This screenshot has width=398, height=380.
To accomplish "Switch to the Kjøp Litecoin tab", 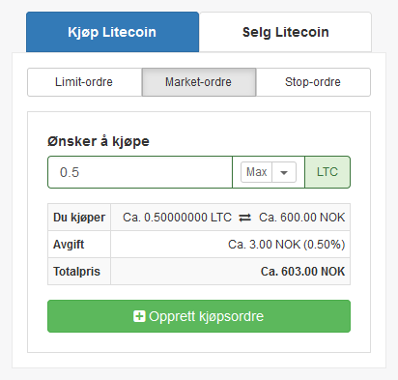I will 112,32.
